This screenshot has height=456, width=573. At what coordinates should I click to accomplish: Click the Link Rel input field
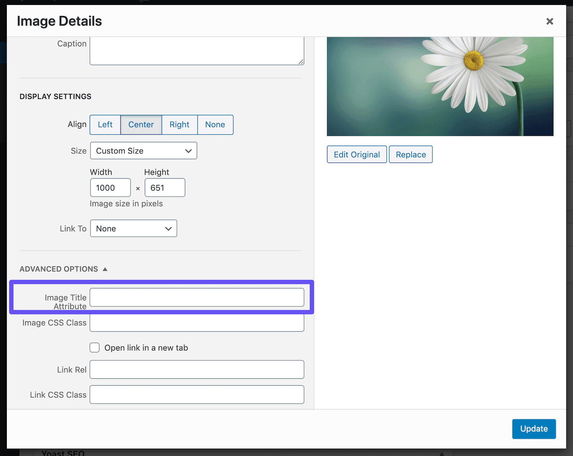coord(197,370)
